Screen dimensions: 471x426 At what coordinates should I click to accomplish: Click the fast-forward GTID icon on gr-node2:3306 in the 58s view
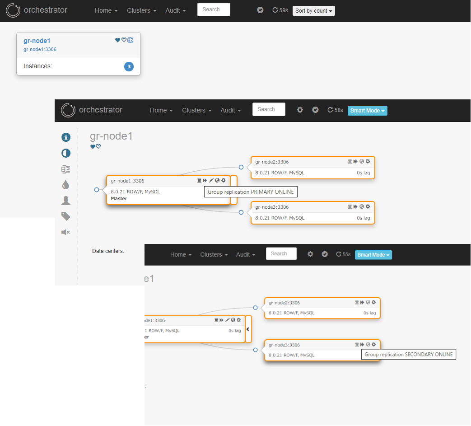click(x=356, y=161)
